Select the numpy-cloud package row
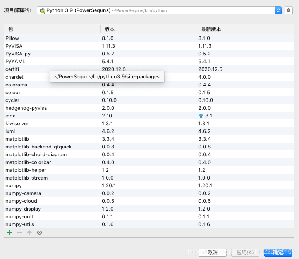This screenshot has width=299, height=259. pos(149,201)
